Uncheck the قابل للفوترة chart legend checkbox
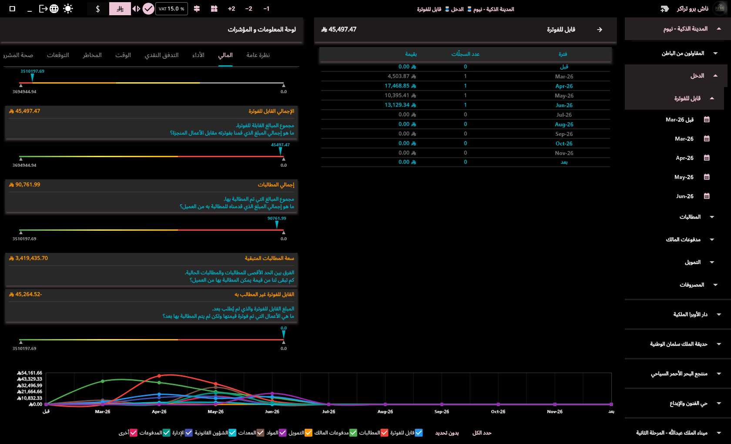731x444 pixels. pos(419,433)
